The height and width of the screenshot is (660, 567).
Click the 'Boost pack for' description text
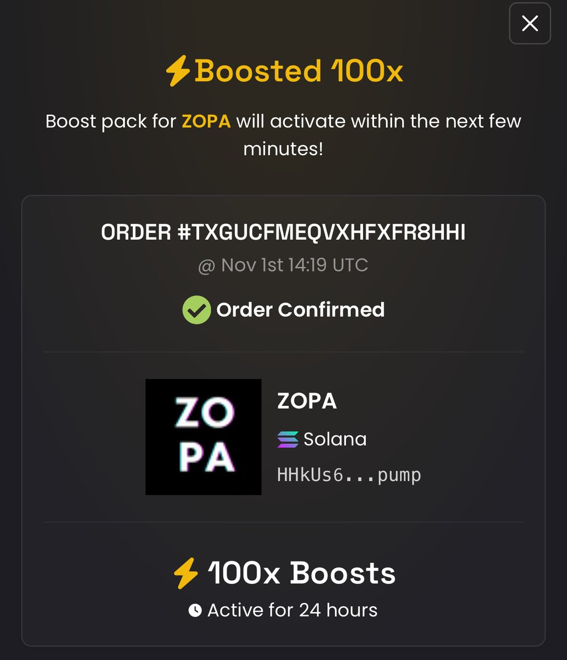pos(111,121)
